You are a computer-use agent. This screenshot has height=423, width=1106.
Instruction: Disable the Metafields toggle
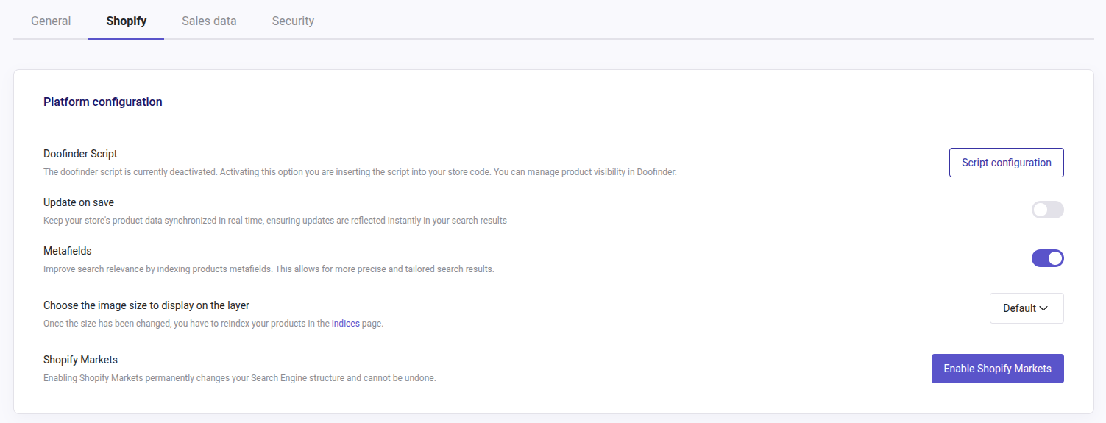1047,258
